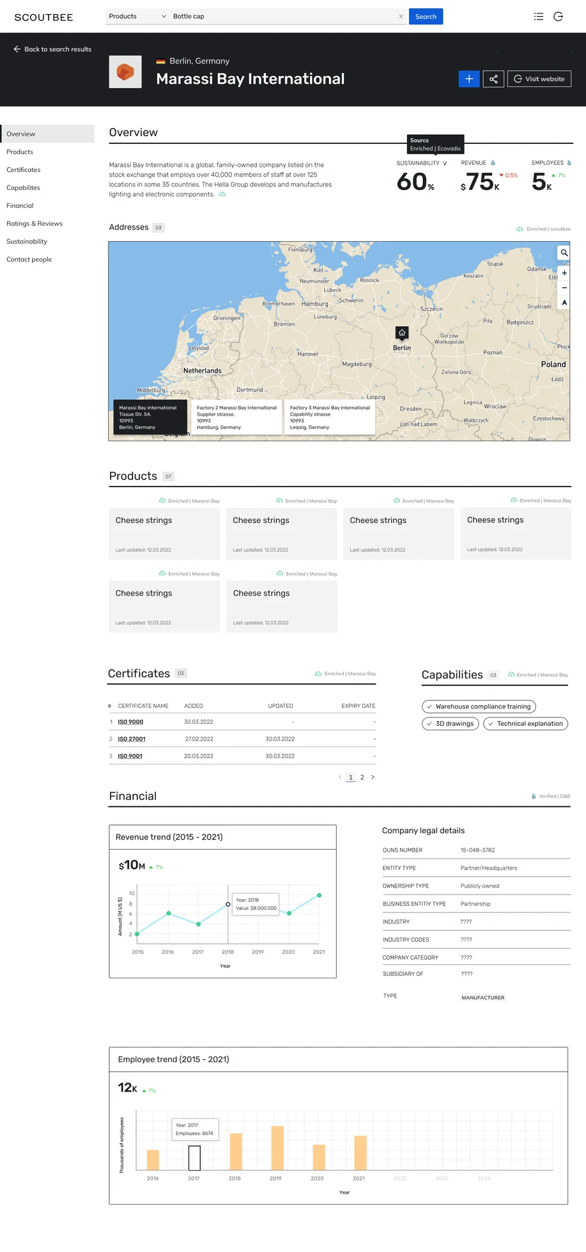Click the blue Search button
The width and height of the screenshot is (586, 1252).
click(x=426, y=17)
